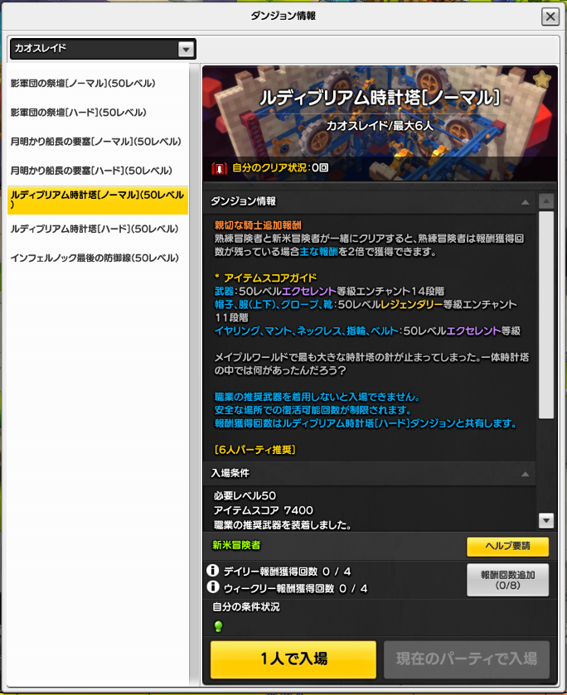Click scroll-up arrow of info panel

(546, 201)
